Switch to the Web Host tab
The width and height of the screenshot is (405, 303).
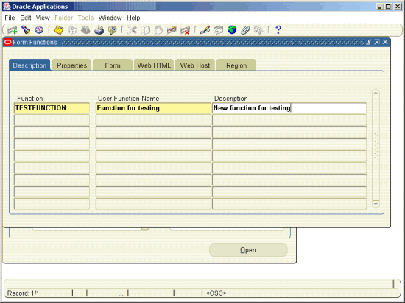pos(195,65)
